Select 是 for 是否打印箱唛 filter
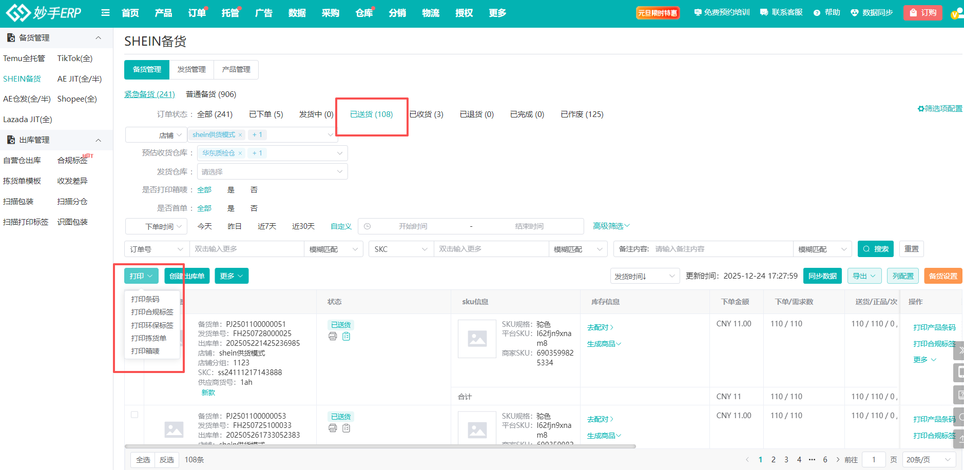 [x=231, y=190]
